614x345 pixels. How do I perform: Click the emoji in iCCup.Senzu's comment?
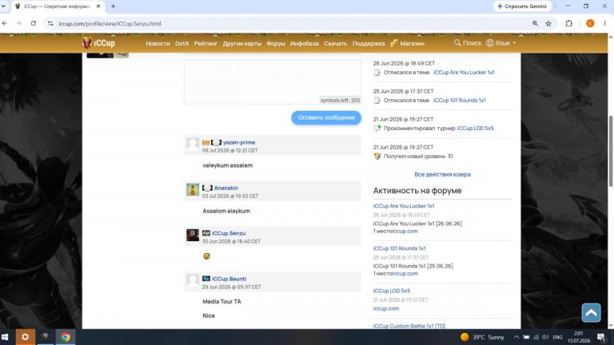click(207, 256)
